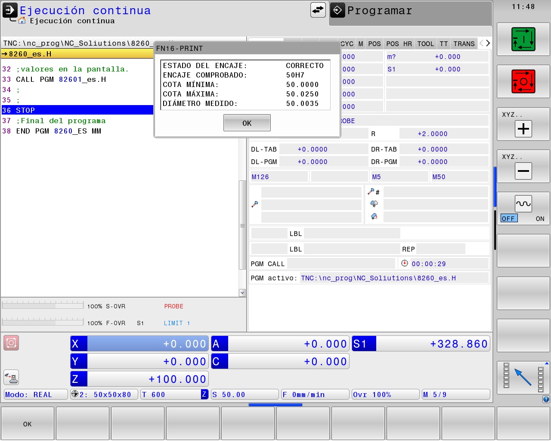Click the tab scroll right arrow
Image resolution: width=551 pixels, height=441 pixels.
(x=488, y=43)
